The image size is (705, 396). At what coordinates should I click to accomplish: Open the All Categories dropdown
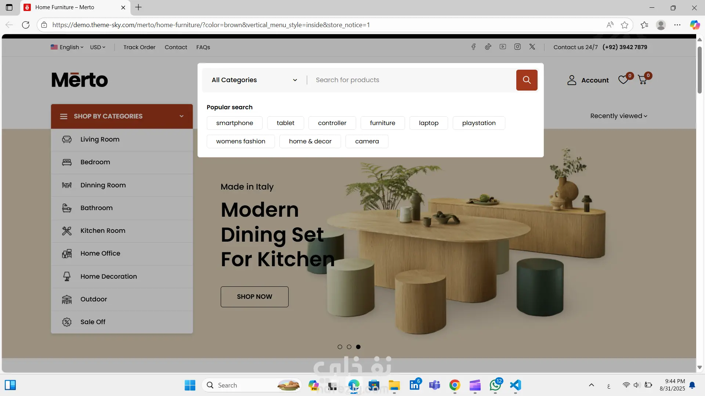click(254, 80)
